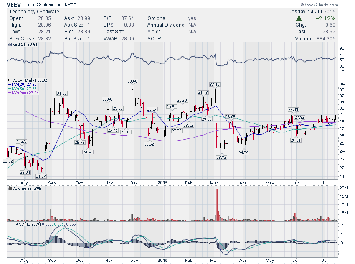Click the Options yes value
The height and width of the screenshot is (264, 355).
(192, 18)
